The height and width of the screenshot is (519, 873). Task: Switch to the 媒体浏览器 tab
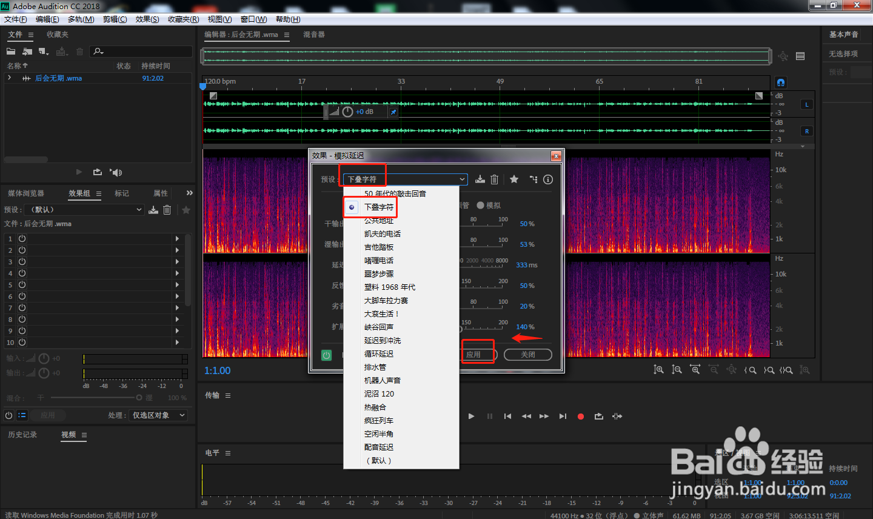(x=26, y=193)
